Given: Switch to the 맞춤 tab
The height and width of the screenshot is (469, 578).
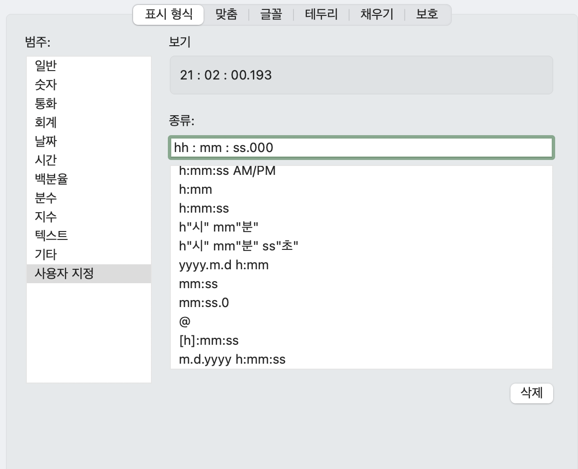Looking at the screenshot, I should (226, 14).
